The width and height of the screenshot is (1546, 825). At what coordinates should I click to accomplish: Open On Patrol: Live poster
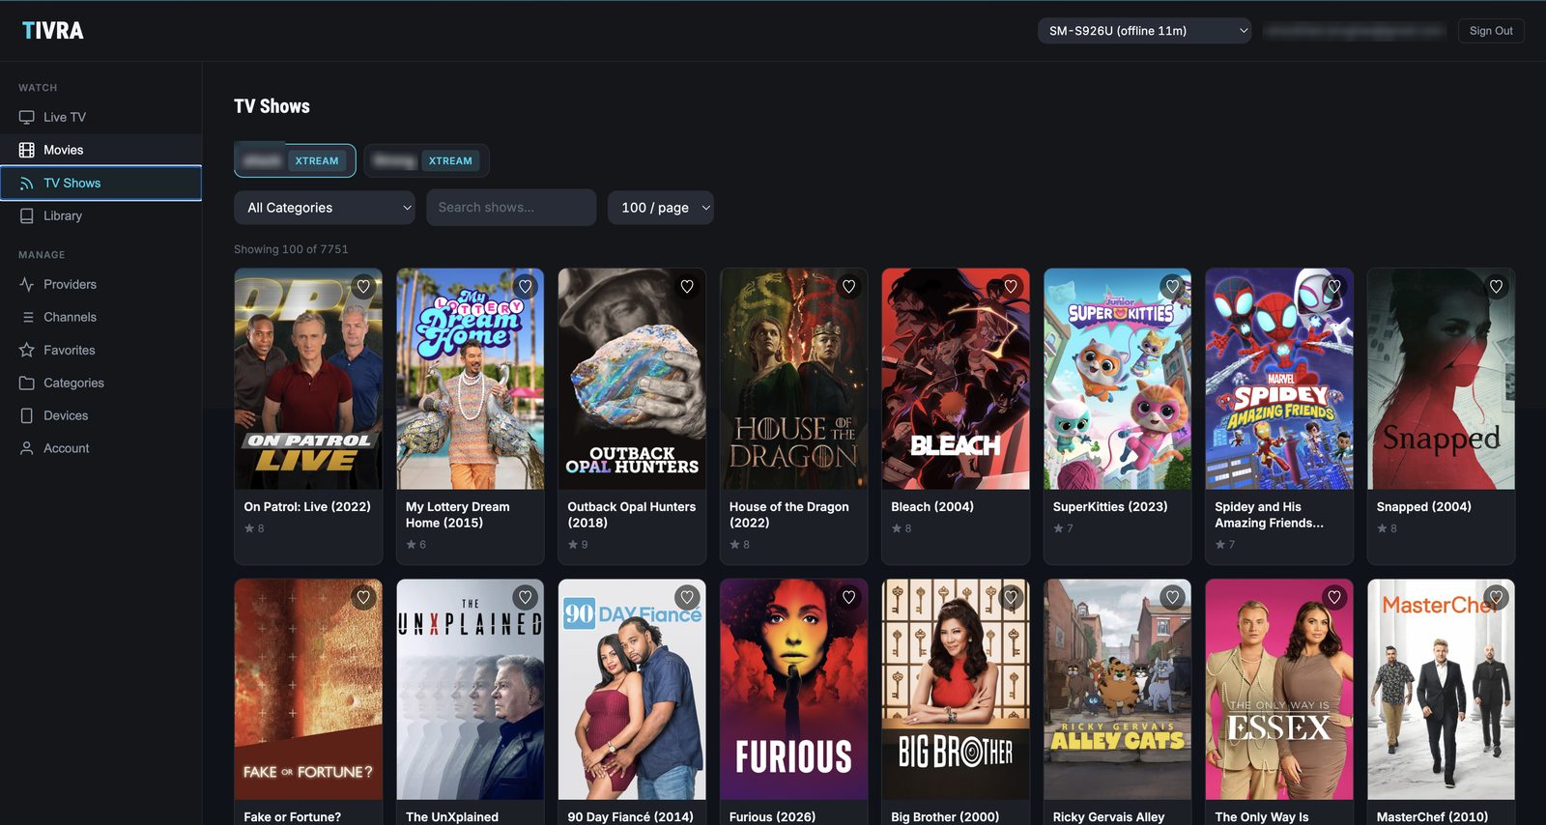(308, 379)
